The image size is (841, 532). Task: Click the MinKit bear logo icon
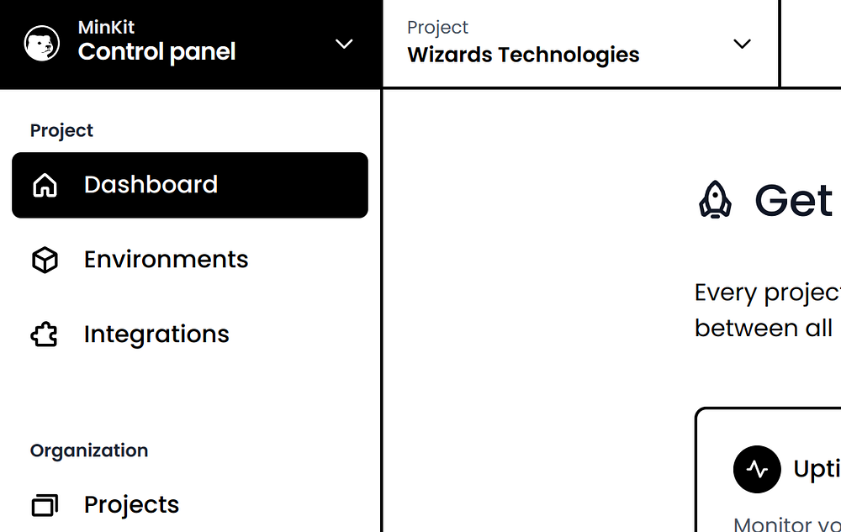41,44
